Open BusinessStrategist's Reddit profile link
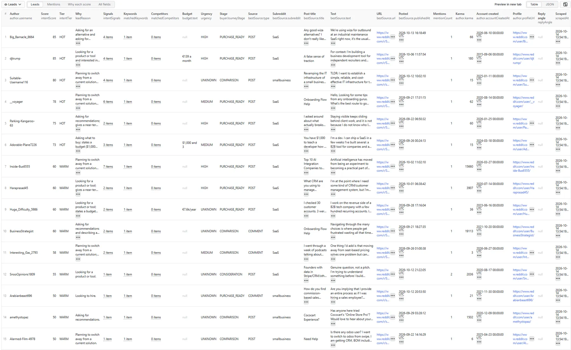The image size is (571, 350). pyautogui.click(x=523, y=231)
